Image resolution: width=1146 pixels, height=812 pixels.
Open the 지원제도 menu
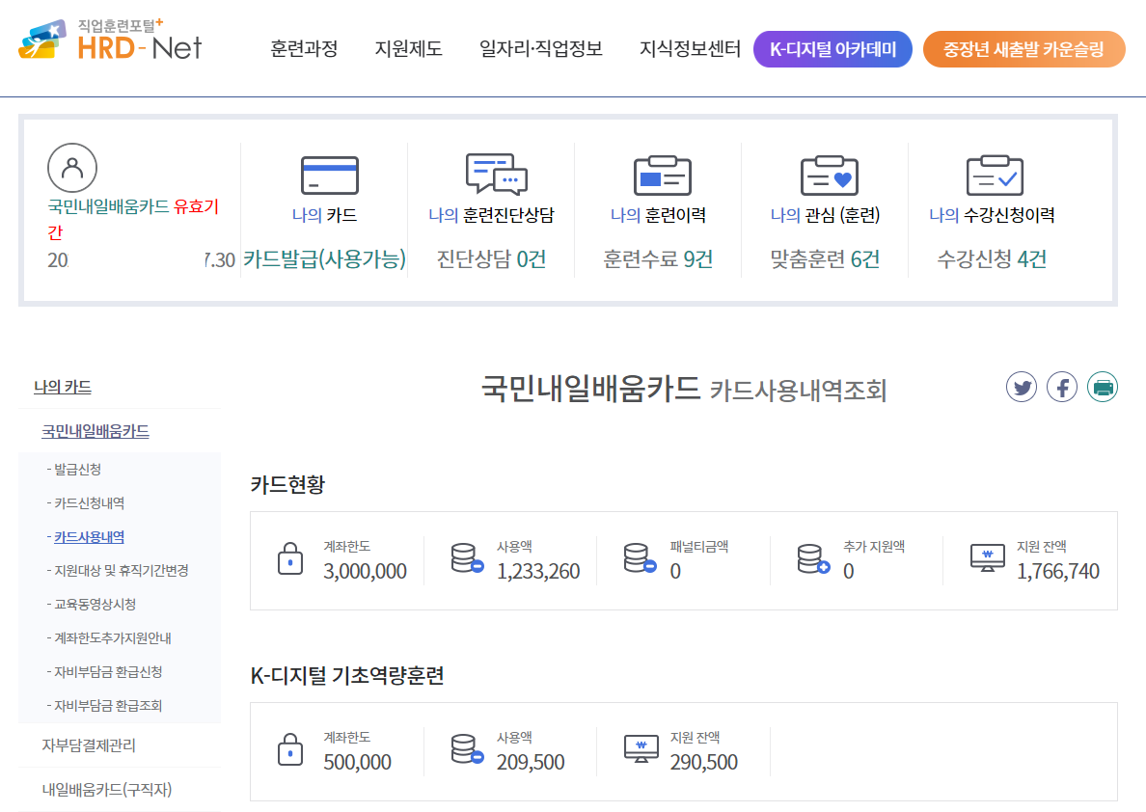click(408, 50)
